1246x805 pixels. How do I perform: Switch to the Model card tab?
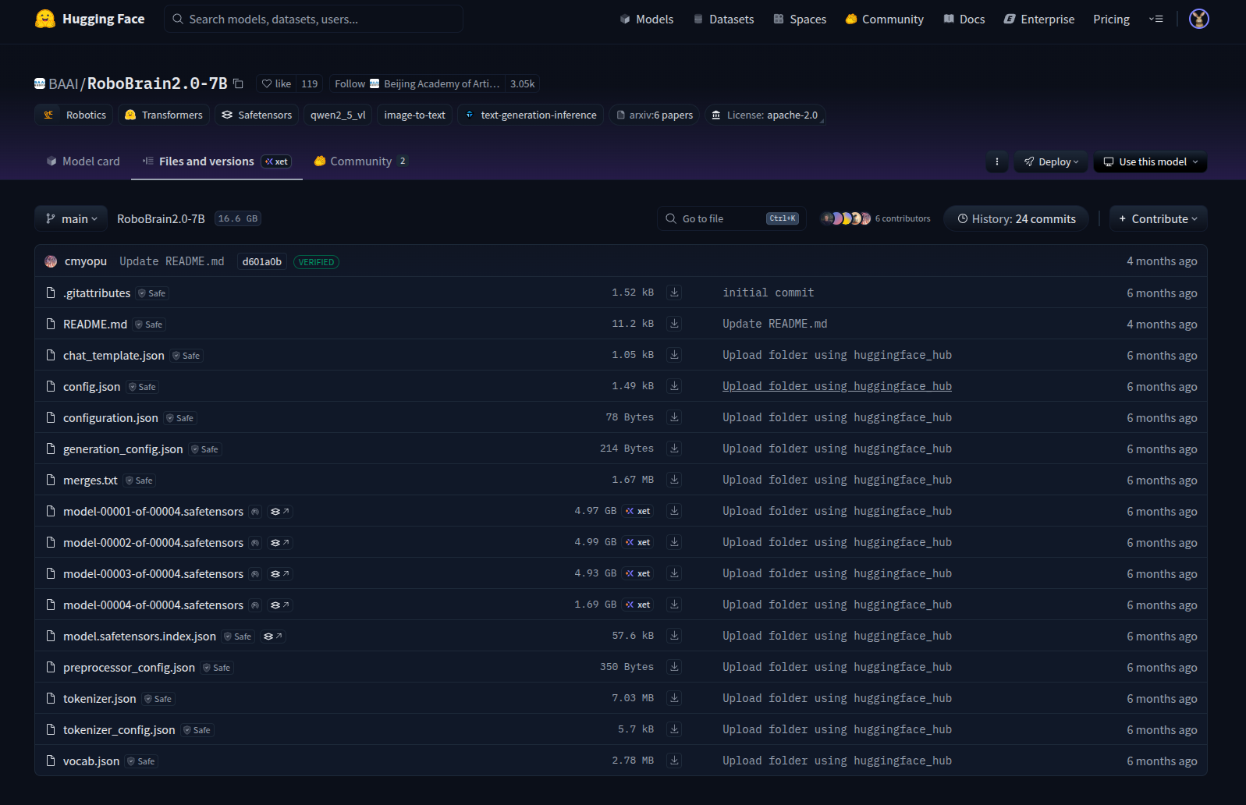point(83,161)
